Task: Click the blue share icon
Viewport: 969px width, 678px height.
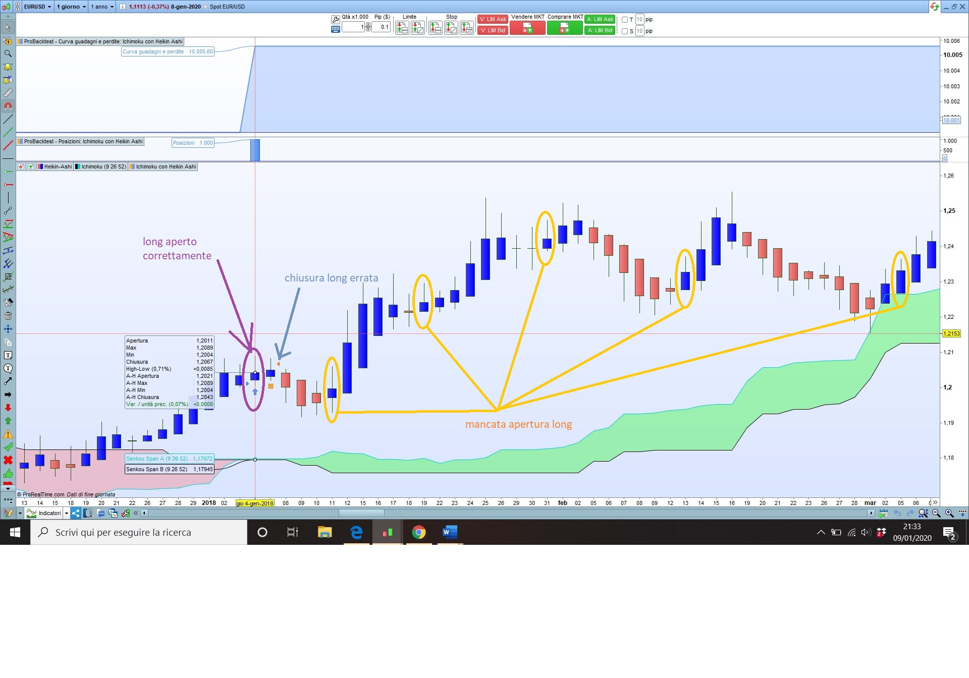Action: 76,513
